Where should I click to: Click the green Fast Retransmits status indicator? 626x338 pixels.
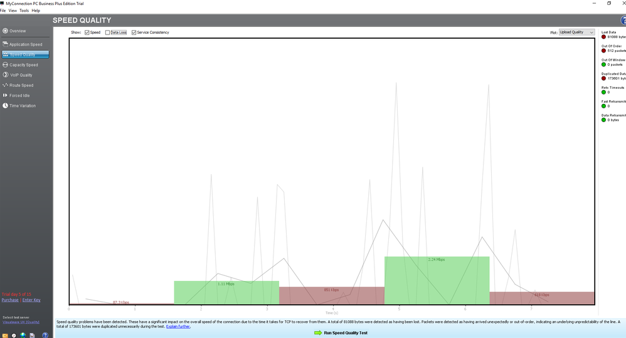tap(603, 106)
